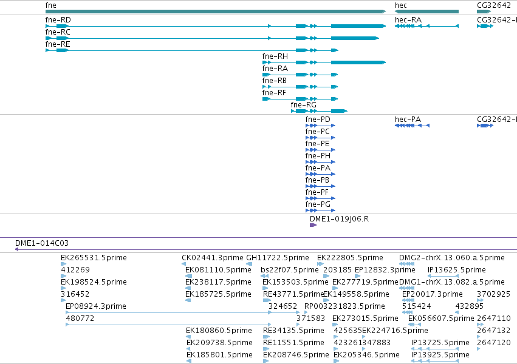Click EK081110.5prime EST label

(x=218, y=270)
